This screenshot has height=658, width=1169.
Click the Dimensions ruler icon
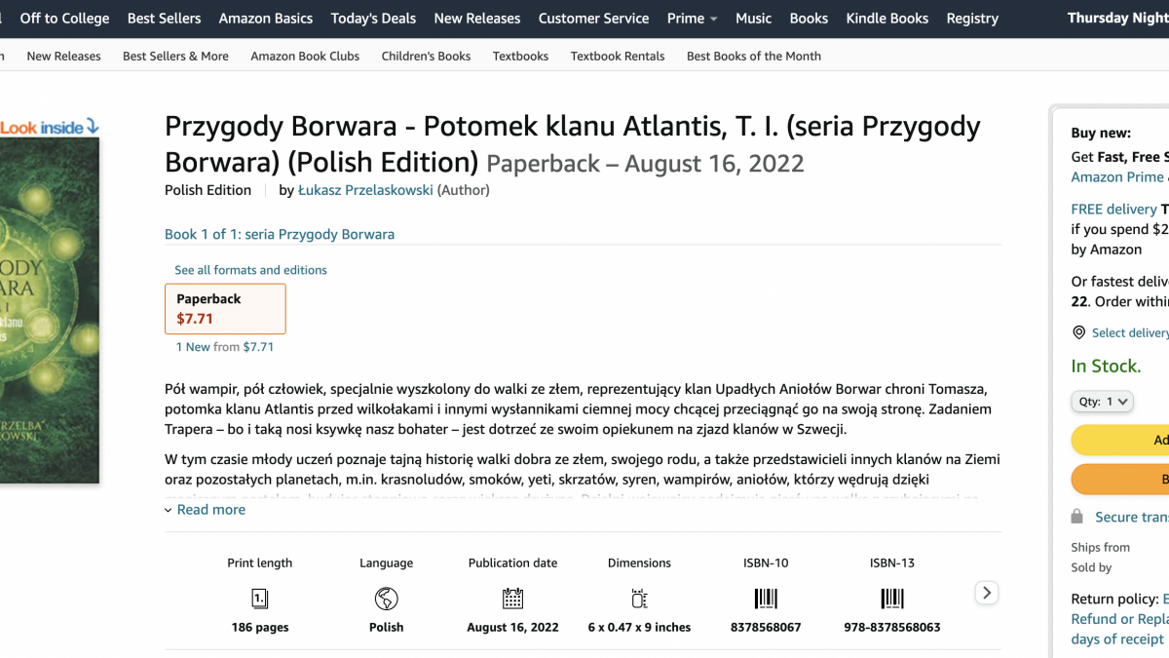pyautogui.click(x=639, y=599)
